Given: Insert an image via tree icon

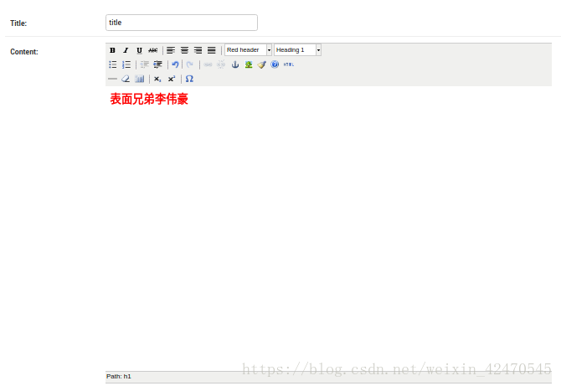Looking at the screenshot, I should [249, 64].
